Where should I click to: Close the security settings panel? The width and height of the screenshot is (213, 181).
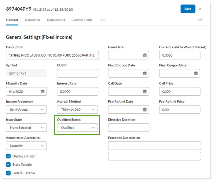[x=200, y=9]
